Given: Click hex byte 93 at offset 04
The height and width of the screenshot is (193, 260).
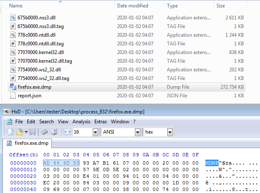Looking at the screenshot, I should pos(86,163).
